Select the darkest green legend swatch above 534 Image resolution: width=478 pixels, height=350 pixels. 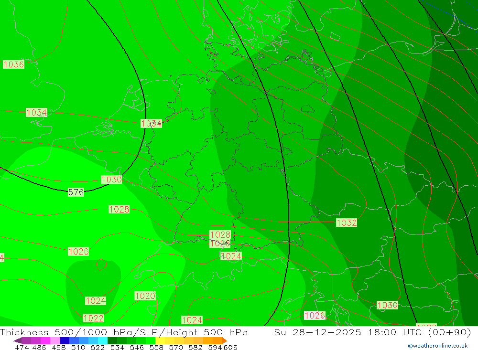pyautogui.click(x=112, y=340)
